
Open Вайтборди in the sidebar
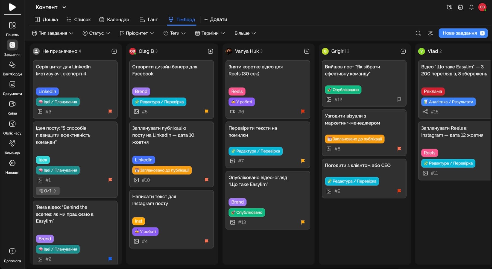[12, 68]
